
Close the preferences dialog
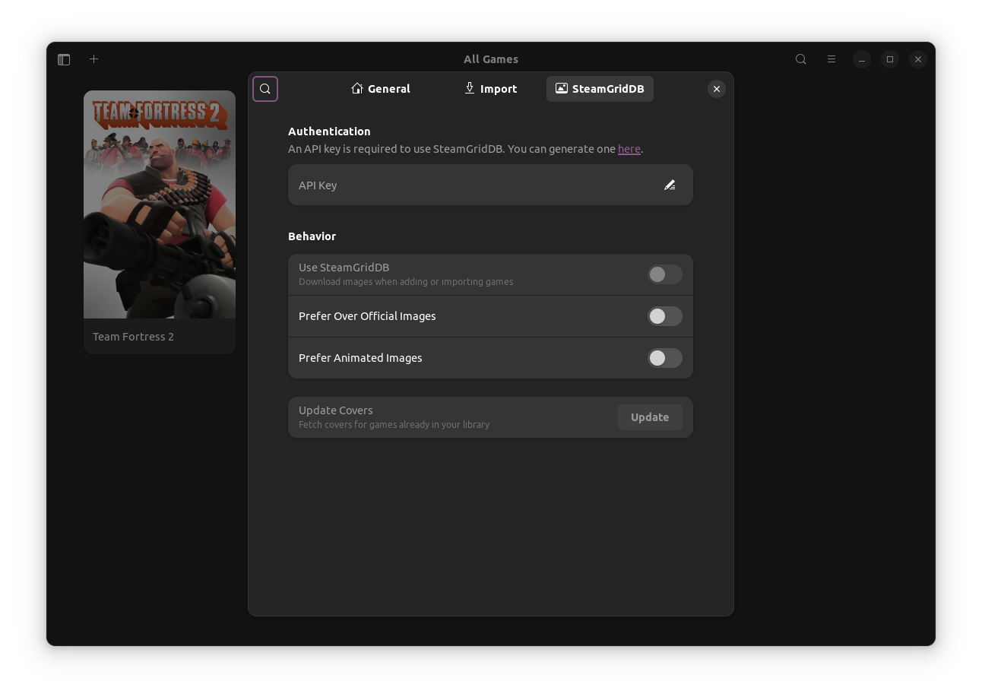point(716,88)
